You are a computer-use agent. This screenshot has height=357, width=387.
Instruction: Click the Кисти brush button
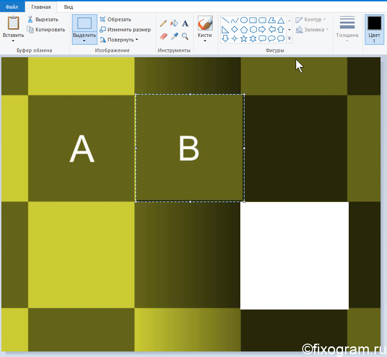[205, 24]
